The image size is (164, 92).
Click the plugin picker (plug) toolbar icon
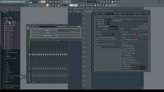(98, 5)
